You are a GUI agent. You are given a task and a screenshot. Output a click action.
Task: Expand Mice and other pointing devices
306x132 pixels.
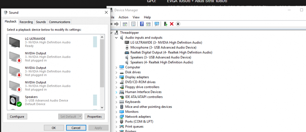[x=116, y=107]
